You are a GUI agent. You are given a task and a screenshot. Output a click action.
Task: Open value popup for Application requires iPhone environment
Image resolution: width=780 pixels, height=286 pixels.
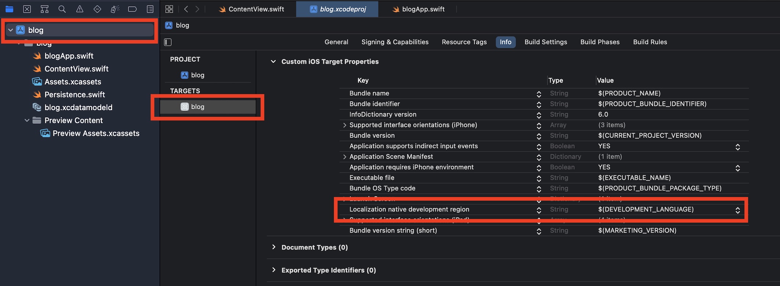(737, 168)
